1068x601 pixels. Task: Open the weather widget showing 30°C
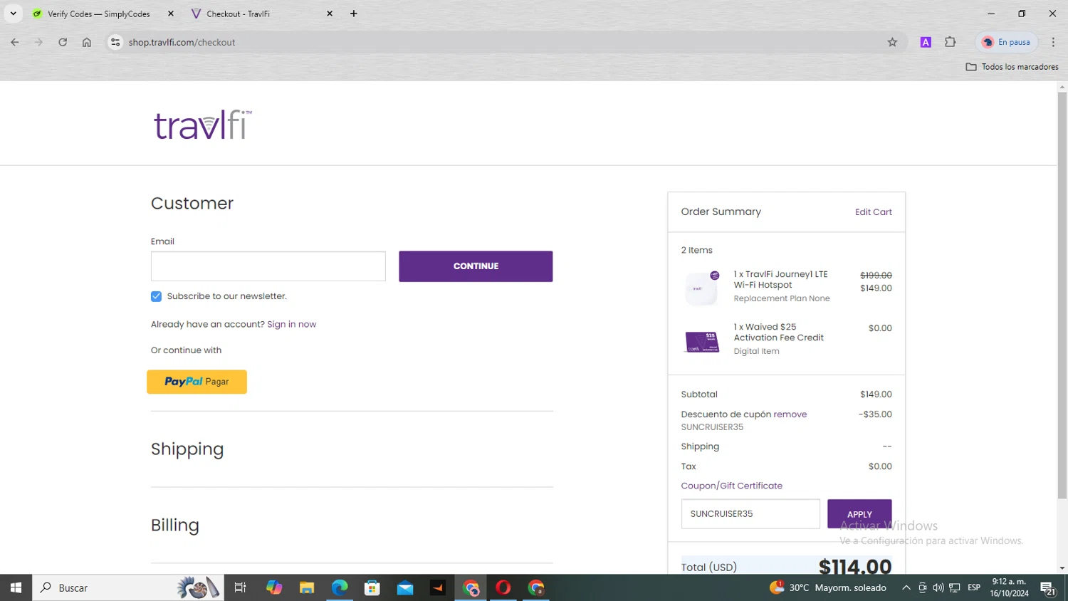827,587
